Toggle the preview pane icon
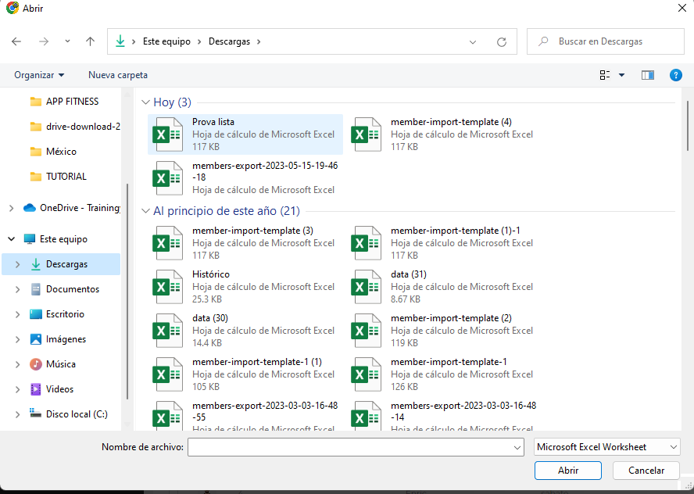Viewport: 694px width, 494px height. pyautogui.click(x=648, y=75)
